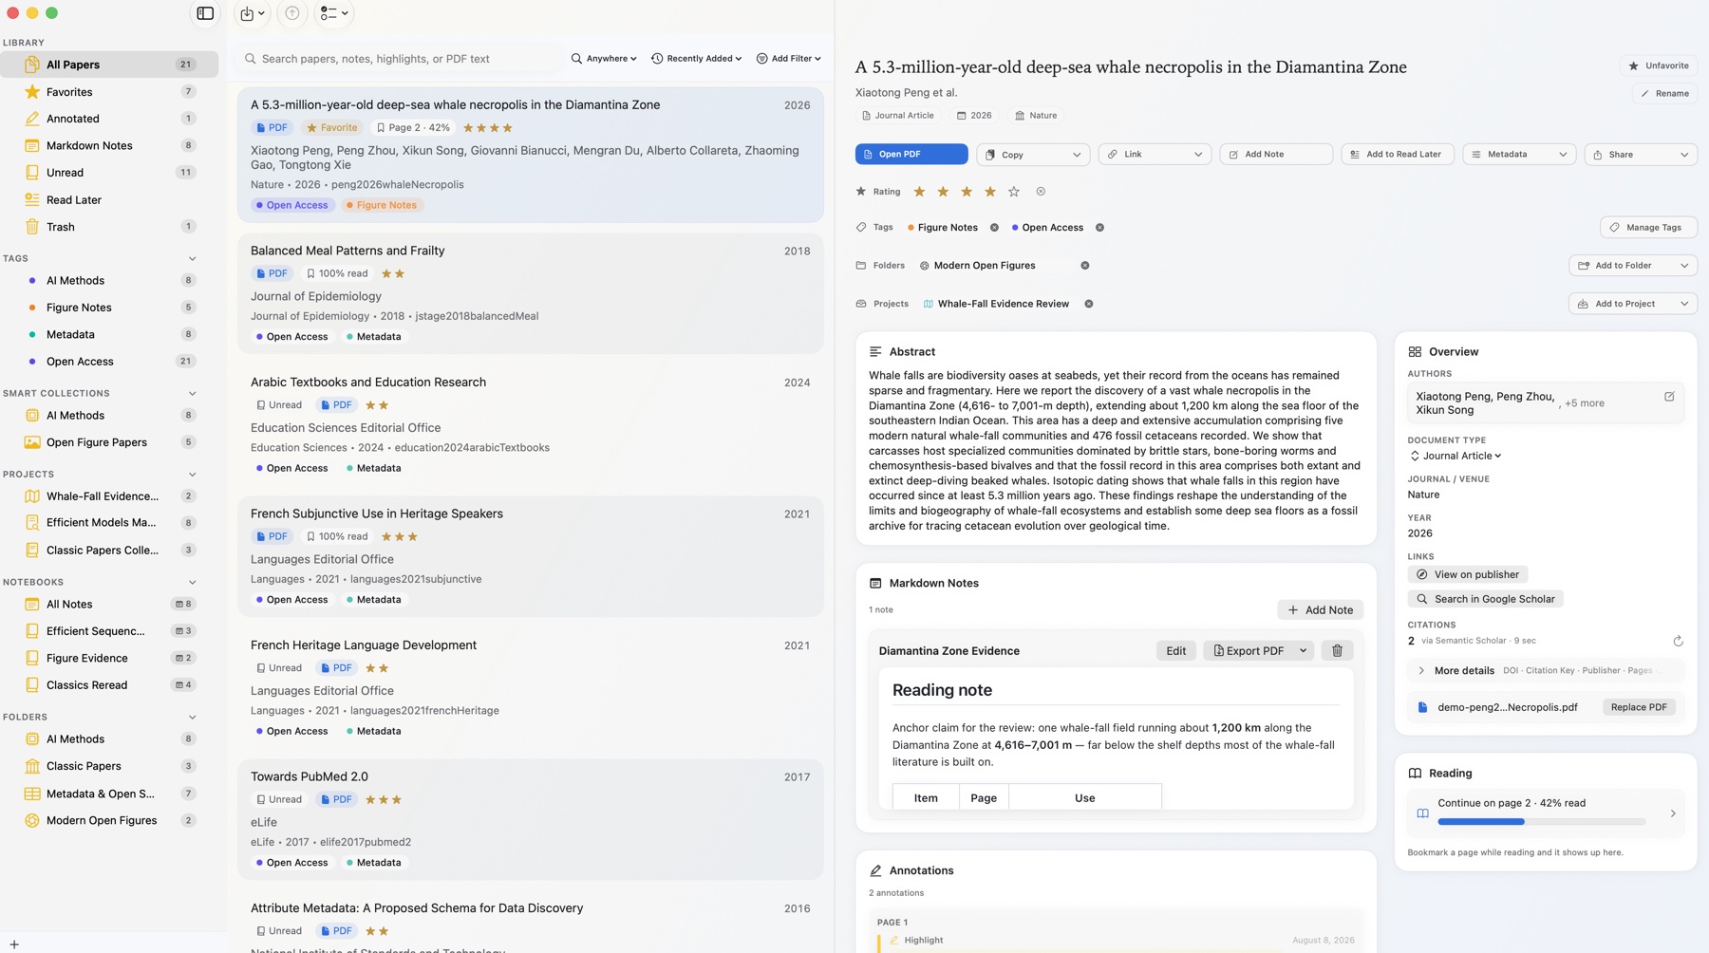Open the Favorites library section
The height and width of the screenshot is (953, 1709).
(109, 92)
